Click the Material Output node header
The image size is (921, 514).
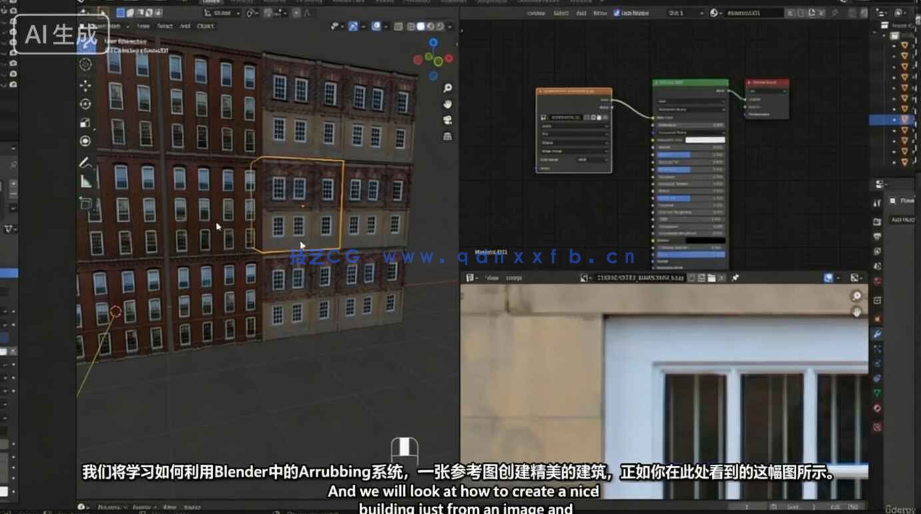tap(766, 83)
